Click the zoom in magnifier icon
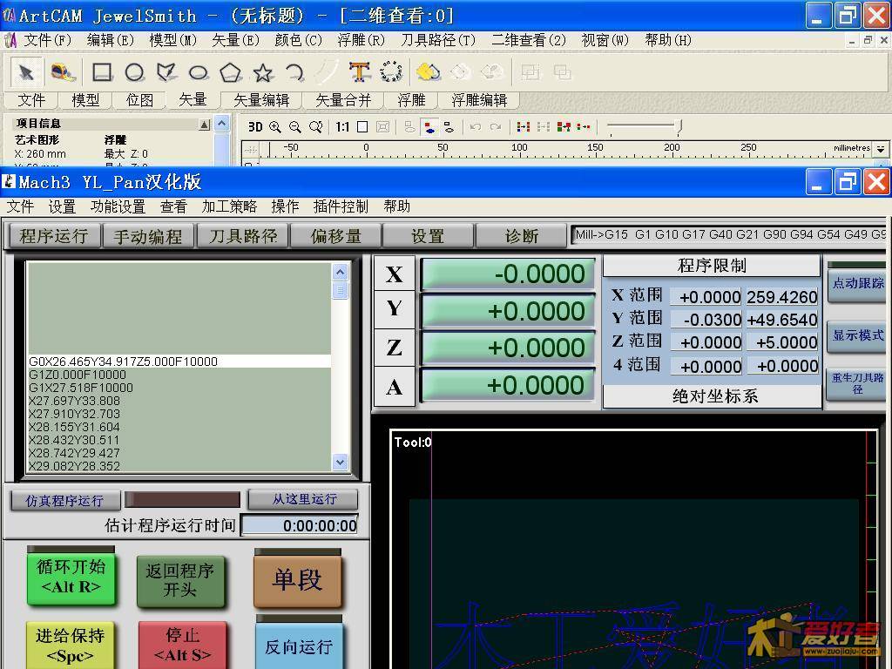This screenshot has height=669, width=892. tap(274, 127)
